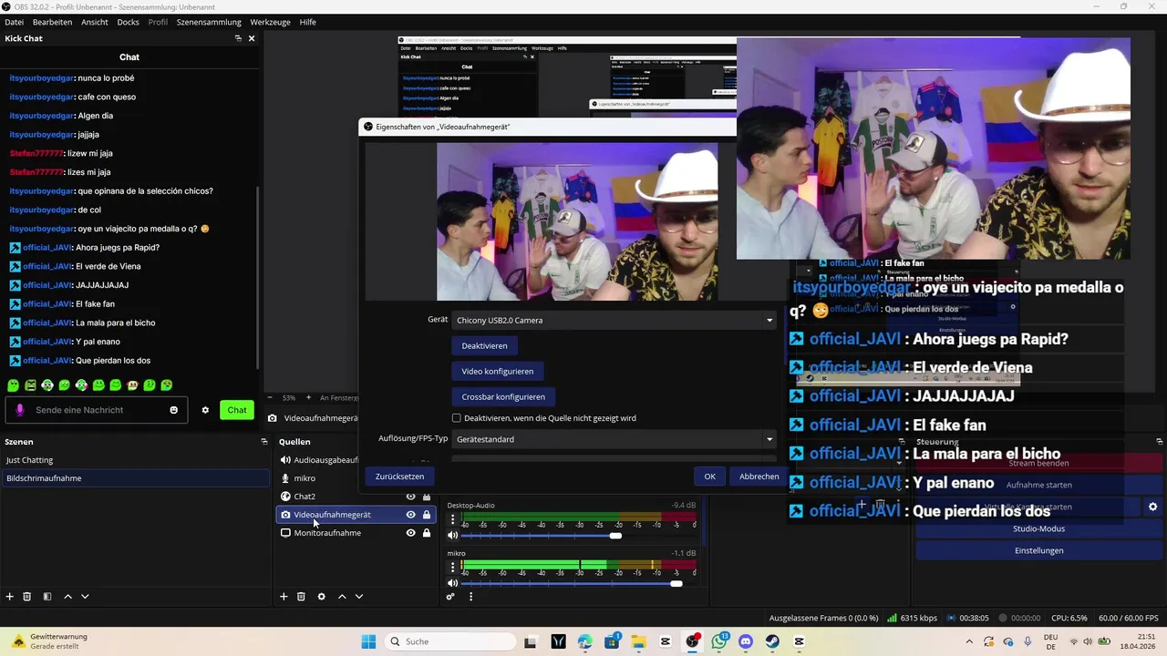This screenshot has width=1167, height=656.
Task: Click the Kick Chat vertical scrollbar
Action: 259,278
